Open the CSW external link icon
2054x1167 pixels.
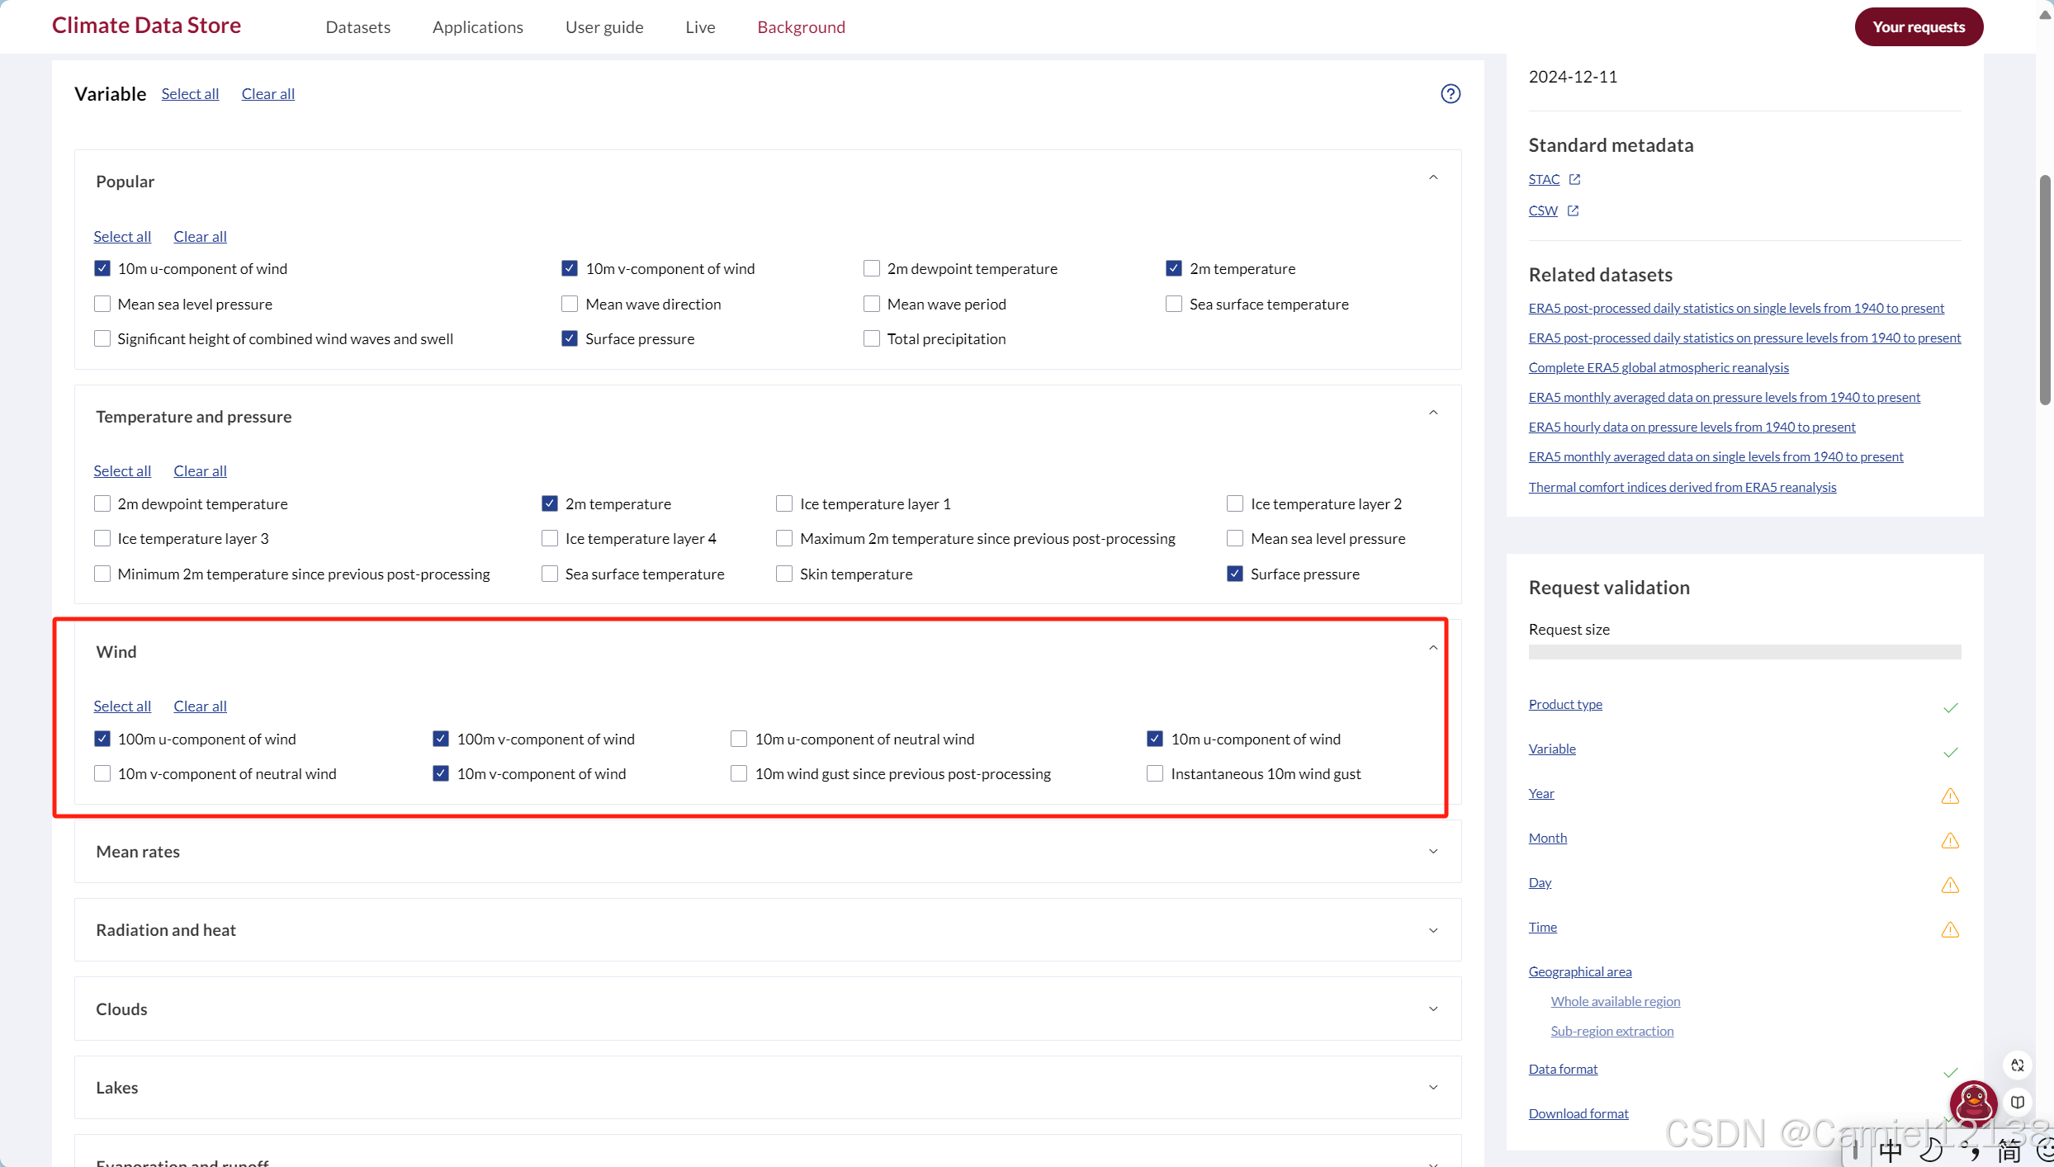pos(1573,211)
